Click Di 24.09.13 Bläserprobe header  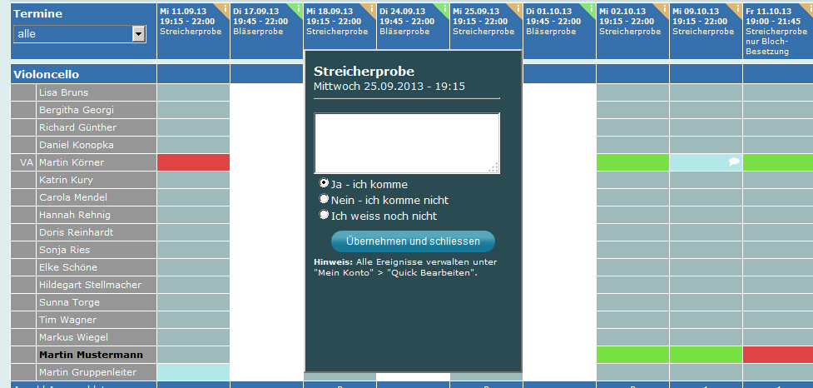(414, 27)
